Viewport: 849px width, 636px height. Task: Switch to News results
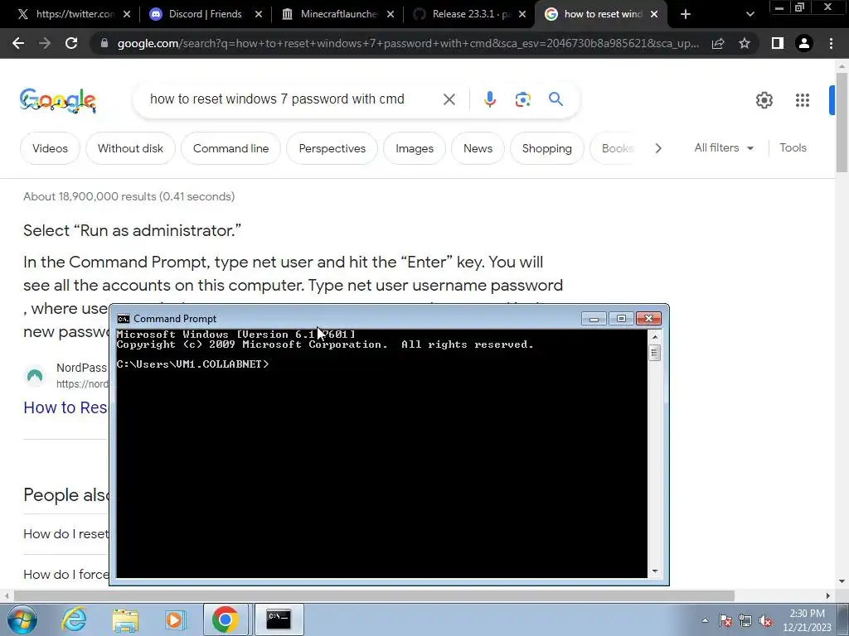click(x=478, y=148)
